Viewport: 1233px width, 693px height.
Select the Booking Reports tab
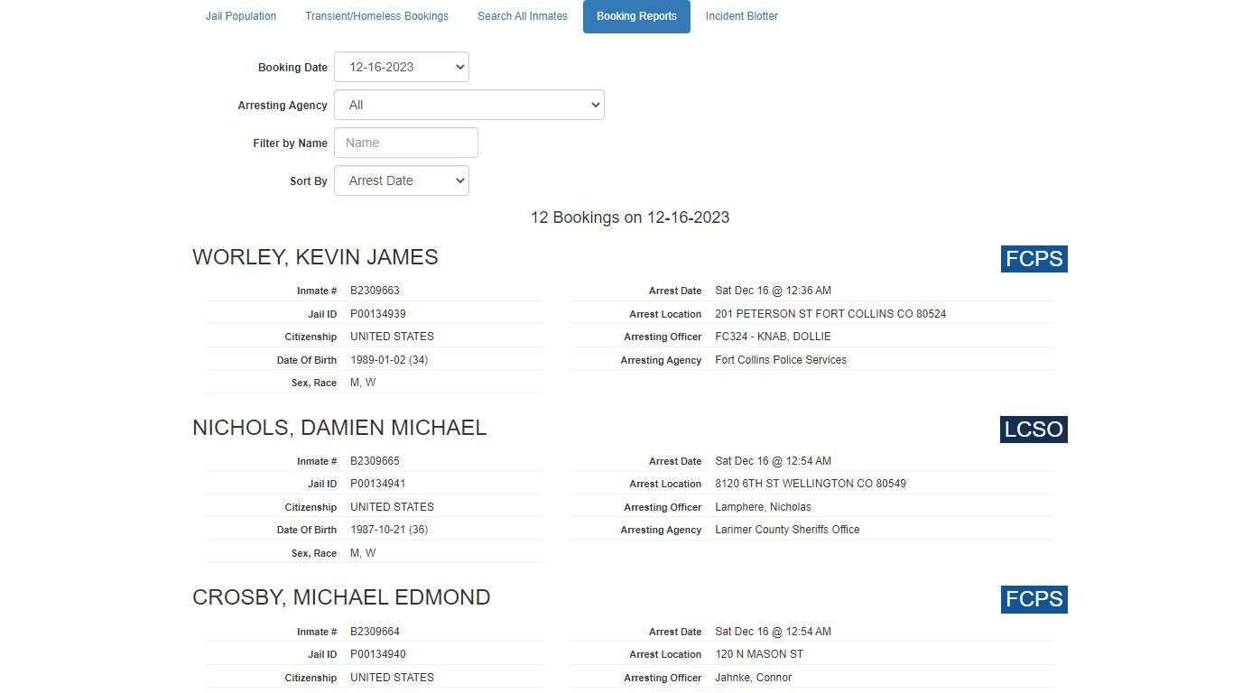636,16
